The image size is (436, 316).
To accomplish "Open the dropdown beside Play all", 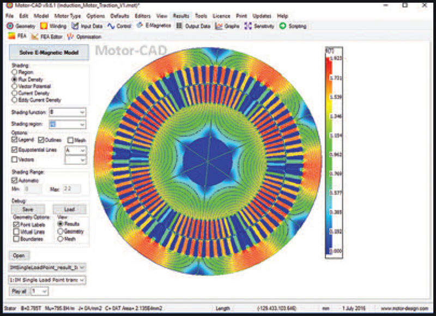I will point(39,291).
